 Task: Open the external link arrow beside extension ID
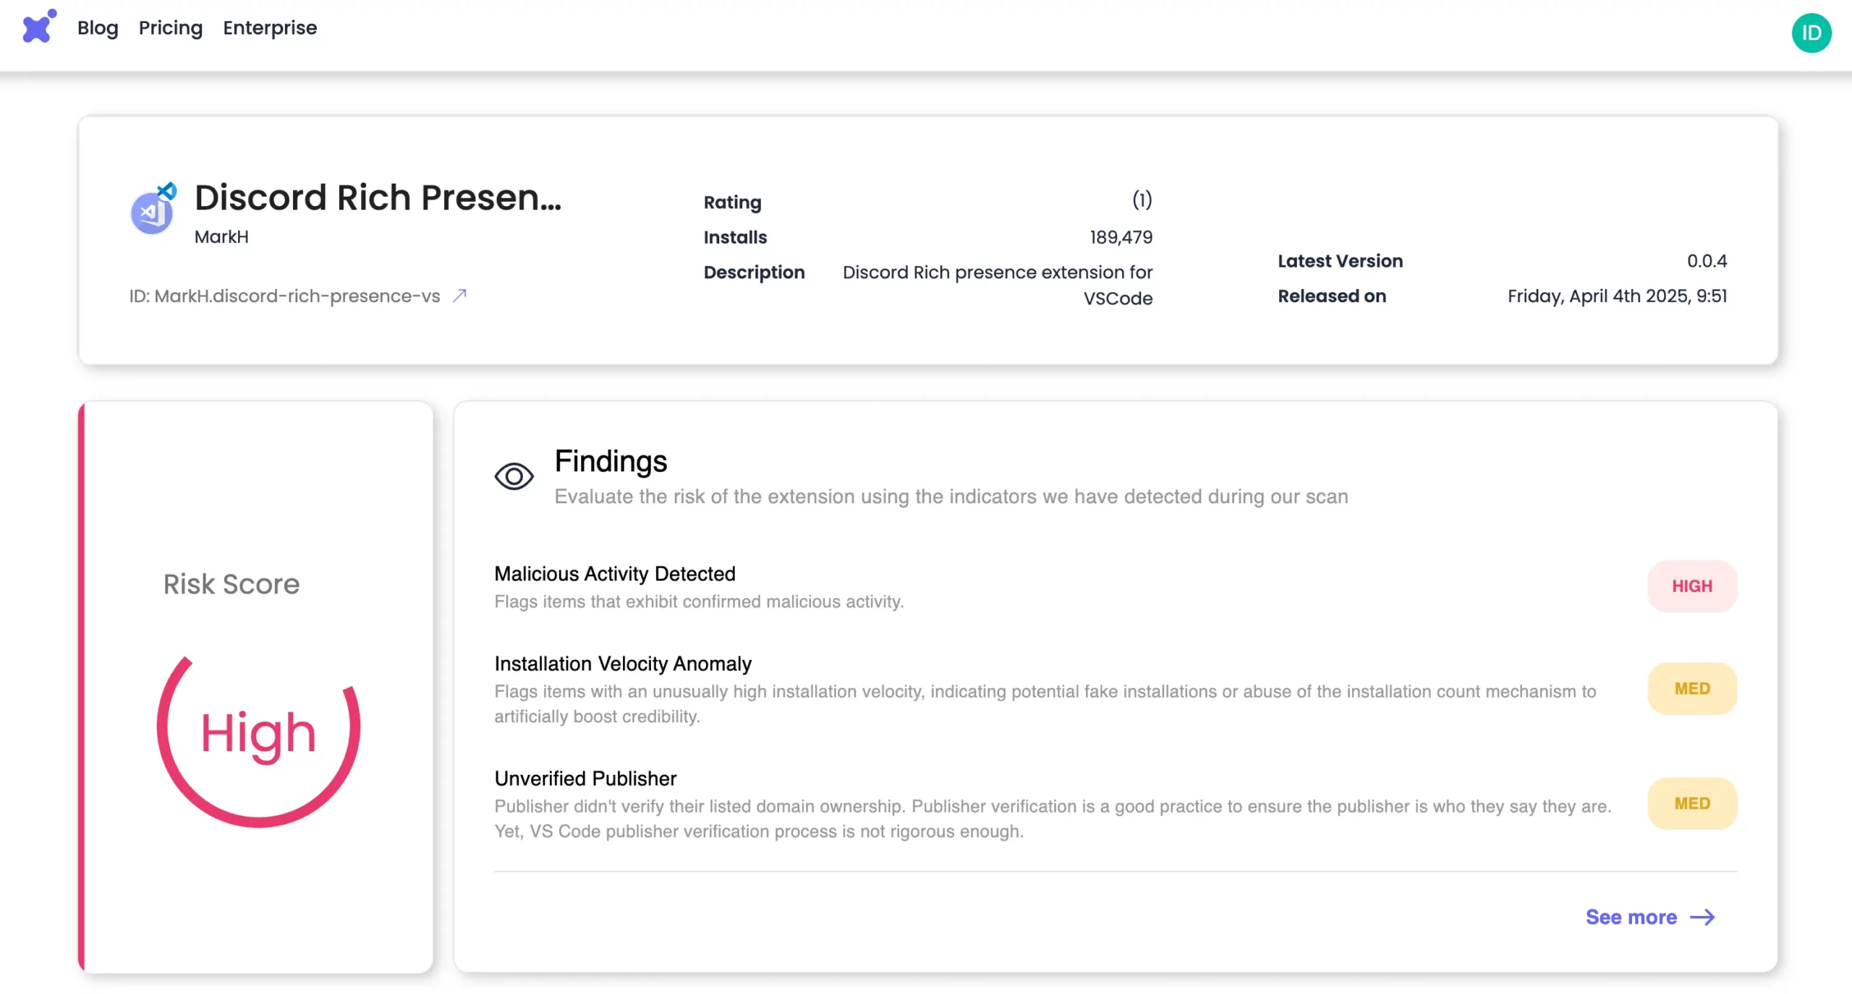[459, 296]
